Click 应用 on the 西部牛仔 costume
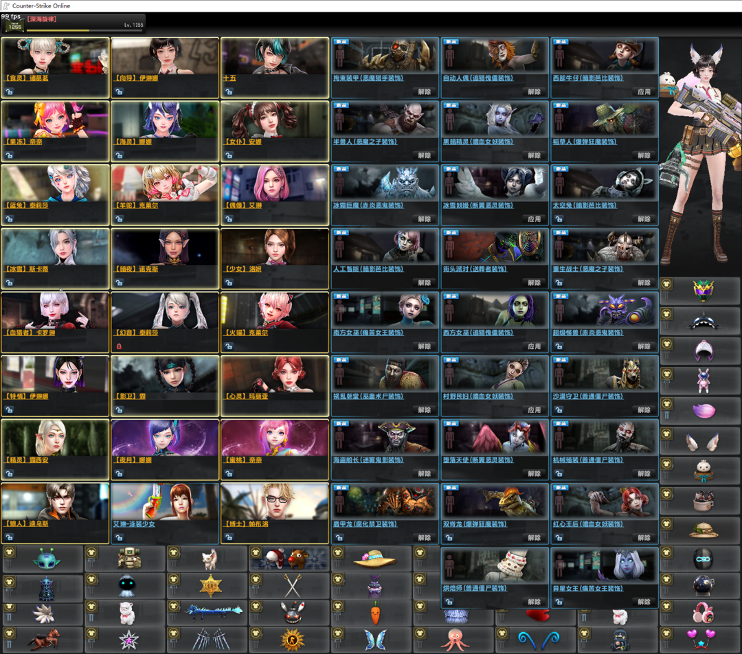 [644, 92]
